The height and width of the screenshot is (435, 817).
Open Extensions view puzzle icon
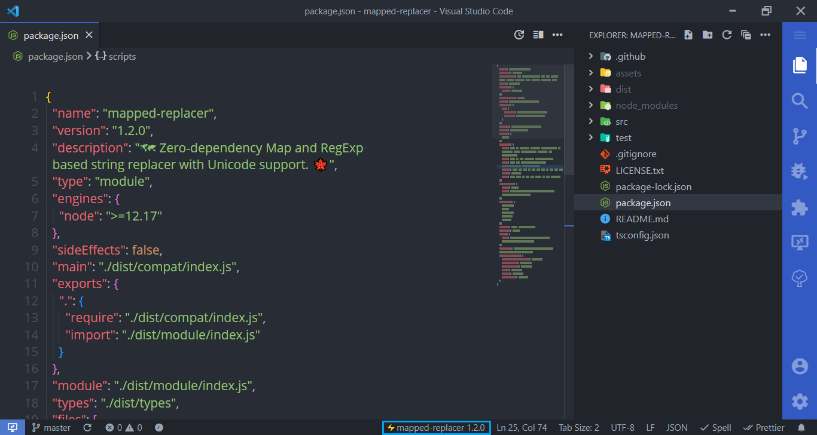point(800,207)
